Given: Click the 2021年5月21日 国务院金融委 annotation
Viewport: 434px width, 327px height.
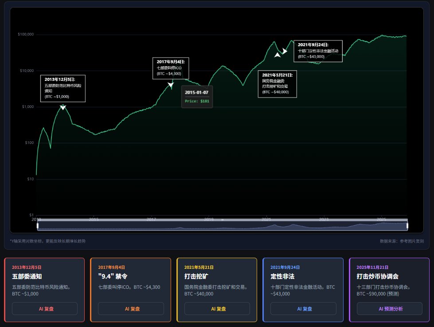Looking at the screenshot, I should (x=278, y=83).
